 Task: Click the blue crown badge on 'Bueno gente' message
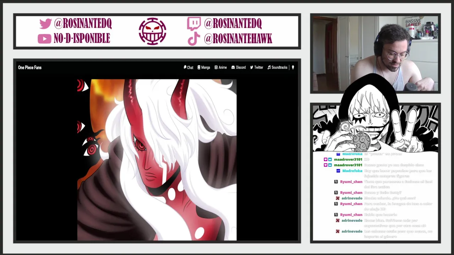[330, 165]
